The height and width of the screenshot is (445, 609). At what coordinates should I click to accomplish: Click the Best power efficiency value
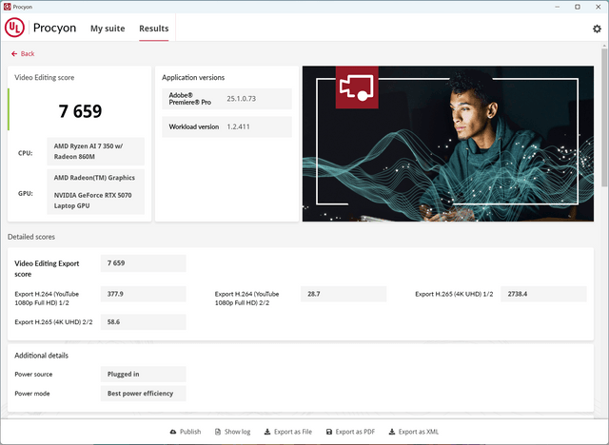[144, 394]
